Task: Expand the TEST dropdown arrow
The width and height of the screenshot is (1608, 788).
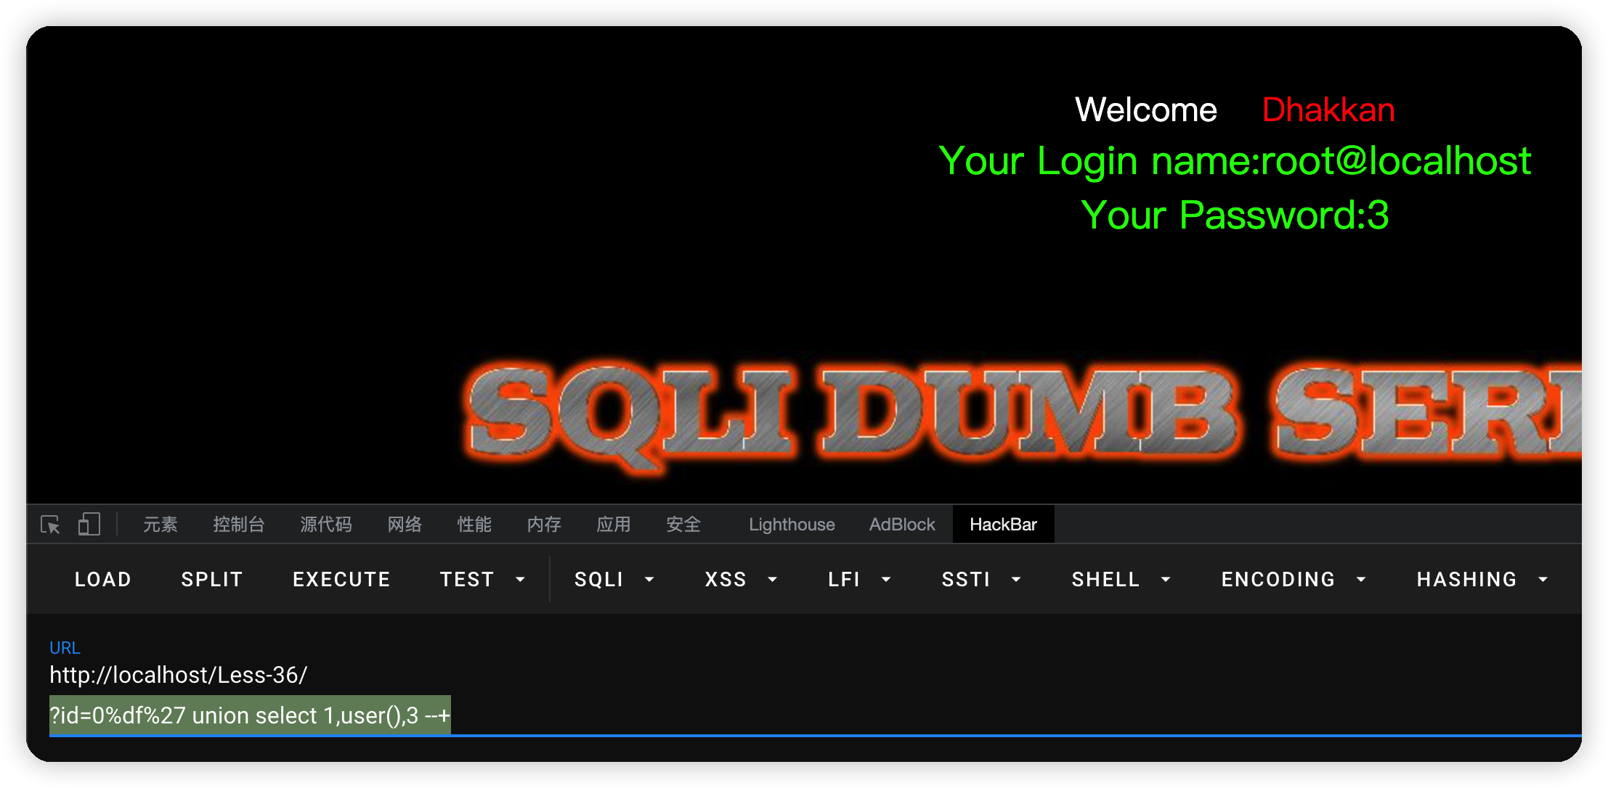Action: (x=520, y=579)
